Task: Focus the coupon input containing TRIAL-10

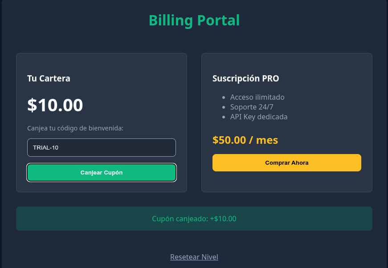Action: tap(102, 147)
